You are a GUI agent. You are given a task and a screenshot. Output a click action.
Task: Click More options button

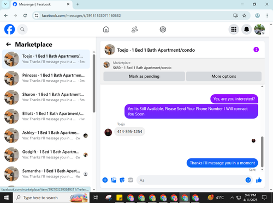click(224, 76)
